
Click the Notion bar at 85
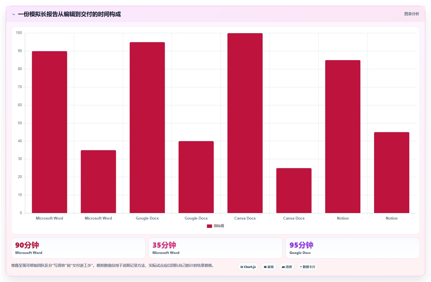(x=343, y=137)
